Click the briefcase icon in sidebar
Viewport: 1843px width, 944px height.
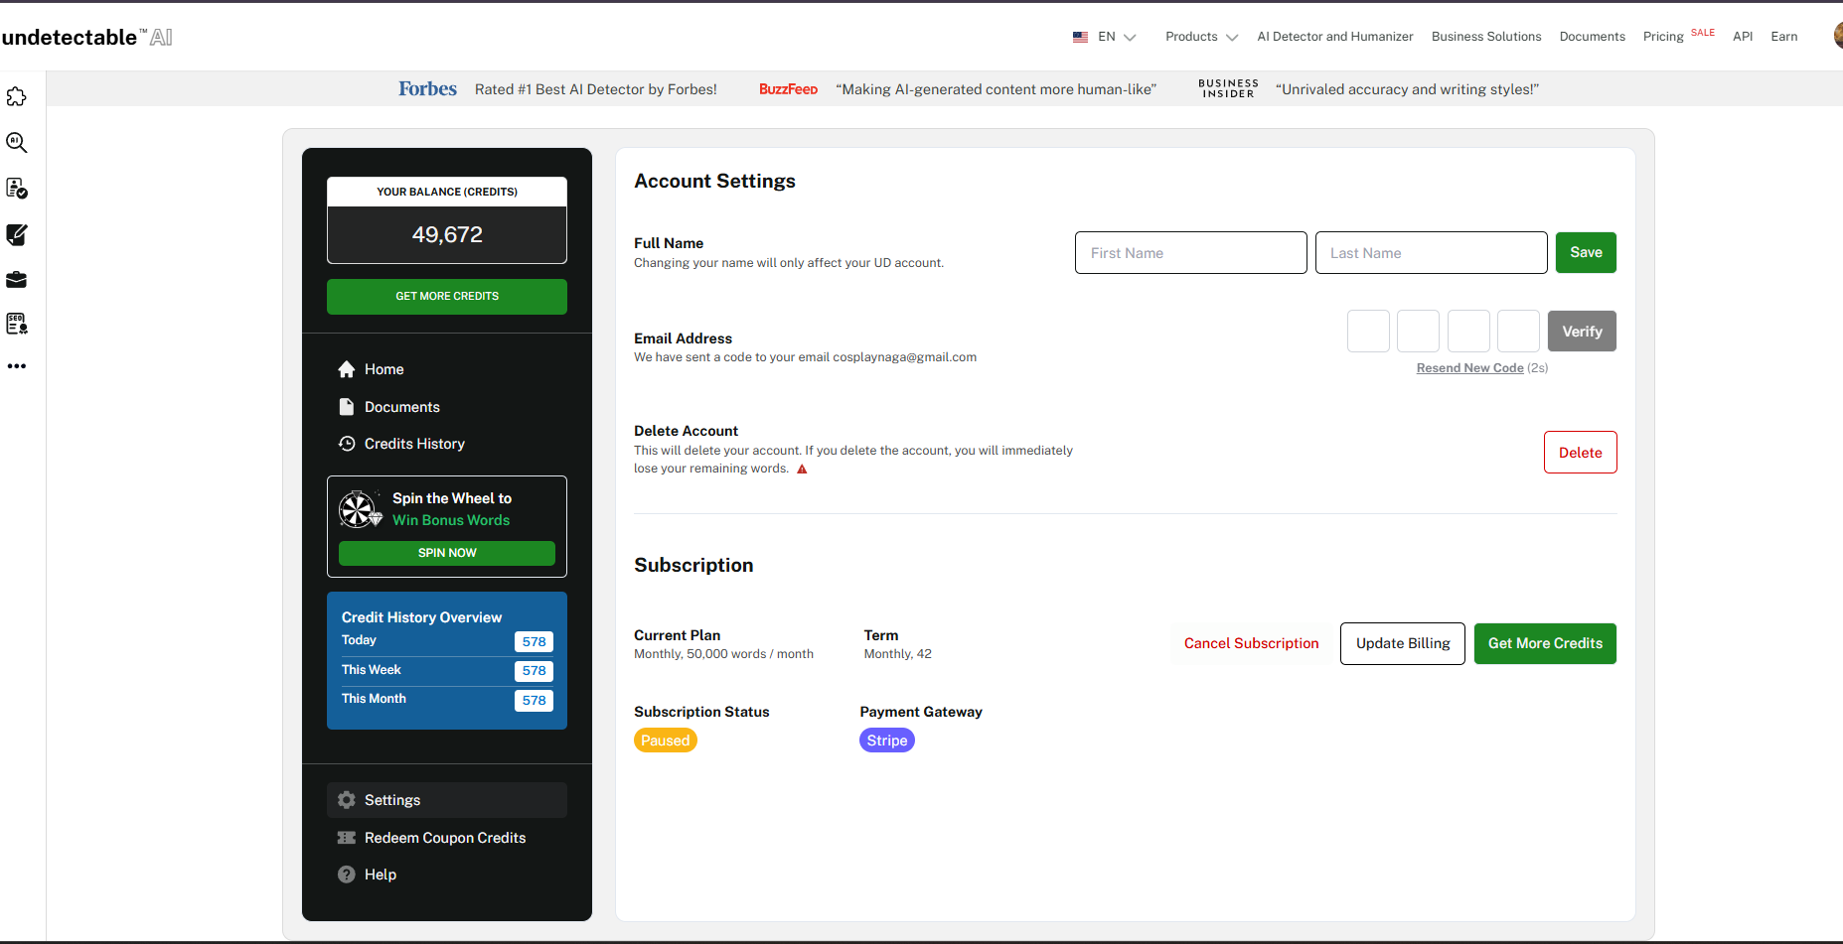pyautogui.click(x=17, y=280)
